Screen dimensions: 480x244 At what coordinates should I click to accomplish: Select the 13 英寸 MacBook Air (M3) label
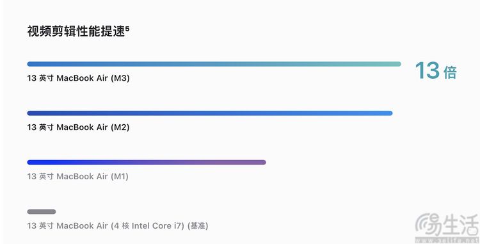(x=78, y=78)
